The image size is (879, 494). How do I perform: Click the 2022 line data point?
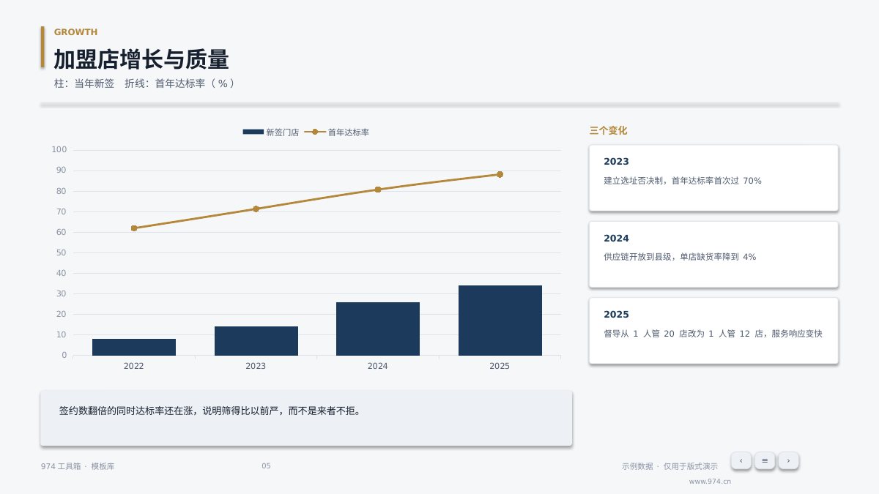tap(134, 228)
